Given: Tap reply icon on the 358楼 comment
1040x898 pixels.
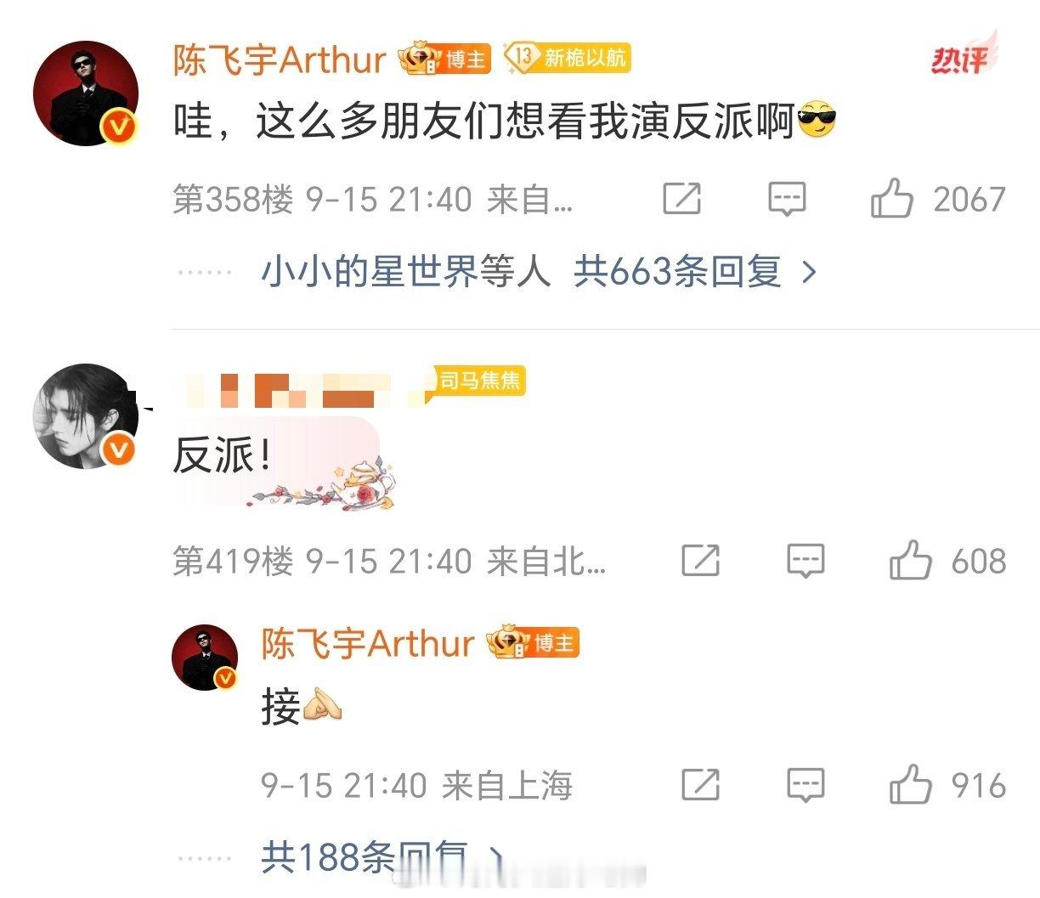Looking at the screenshot, I should pyautogui.click(x=787, y=200).
